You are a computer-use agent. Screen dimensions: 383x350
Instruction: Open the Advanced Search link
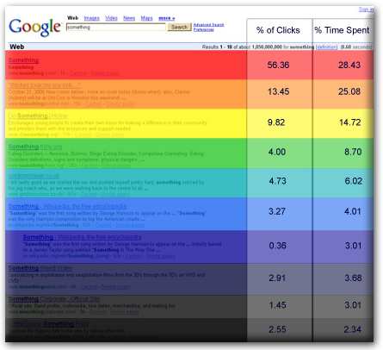point(208,25)
